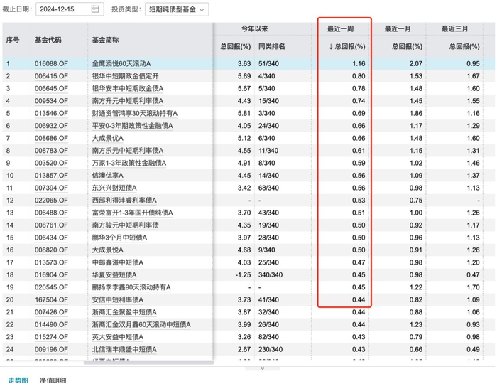Open fund code 008783.OF
This screenshot has width=497, height=384.
pos(51,151)
